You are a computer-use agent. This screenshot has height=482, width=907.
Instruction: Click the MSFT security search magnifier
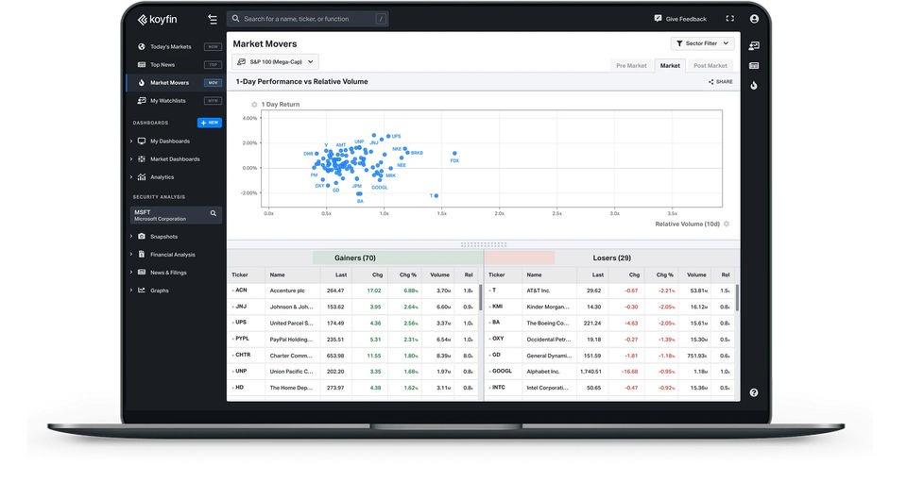[214, 213]
